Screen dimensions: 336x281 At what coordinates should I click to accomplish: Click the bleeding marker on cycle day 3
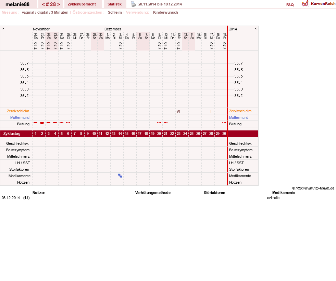point(48,123)
